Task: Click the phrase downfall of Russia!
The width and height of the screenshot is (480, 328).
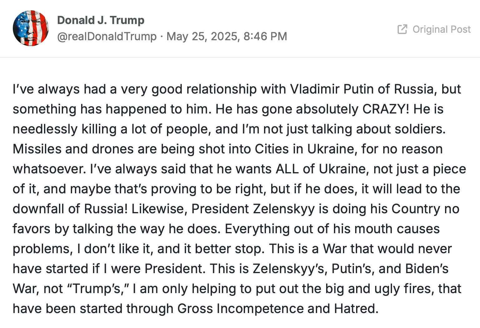Action: tap(70, 209)
